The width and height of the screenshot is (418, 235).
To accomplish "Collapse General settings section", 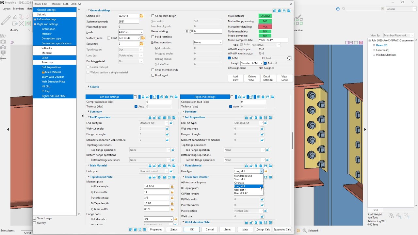I will pos(88,10).
